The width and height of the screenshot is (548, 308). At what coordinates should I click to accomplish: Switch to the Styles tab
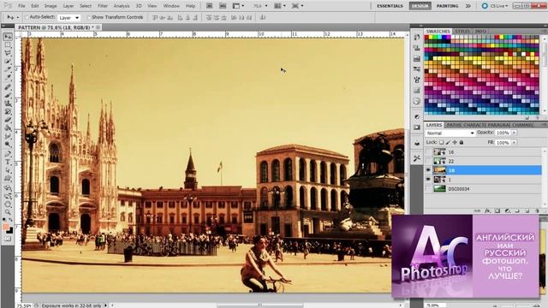click(x=462, y=31)
